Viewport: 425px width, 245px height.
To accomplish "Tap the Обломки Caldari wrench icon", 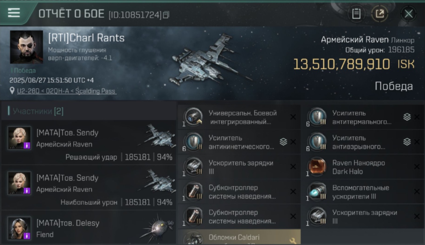I will tap(293, 241).
